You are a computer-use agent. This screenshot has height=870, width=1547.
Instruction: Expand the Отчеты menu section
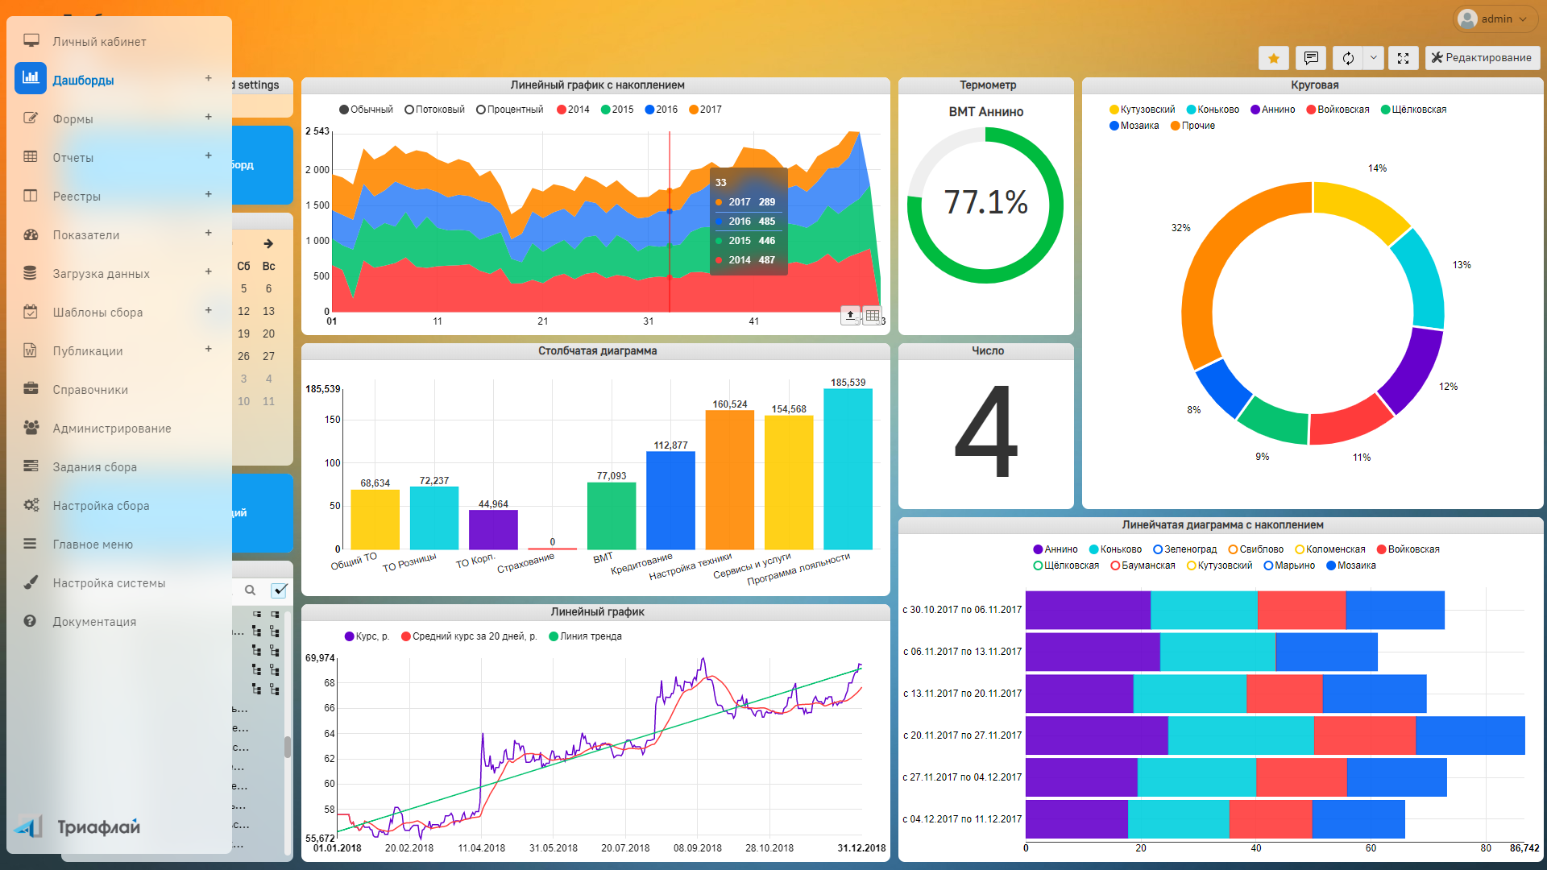click(x=208, y=156)
